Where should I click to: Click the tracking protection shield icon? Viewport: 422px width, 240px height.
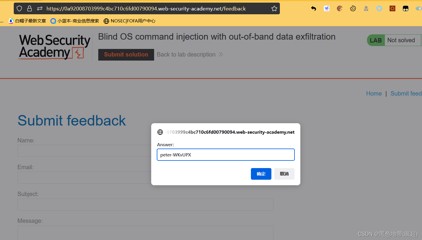tap(19, 9)
